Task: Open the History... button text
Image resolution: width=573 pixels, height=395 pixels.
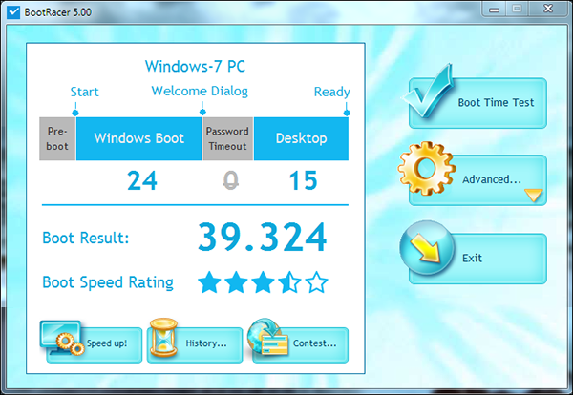Action: 206,343
